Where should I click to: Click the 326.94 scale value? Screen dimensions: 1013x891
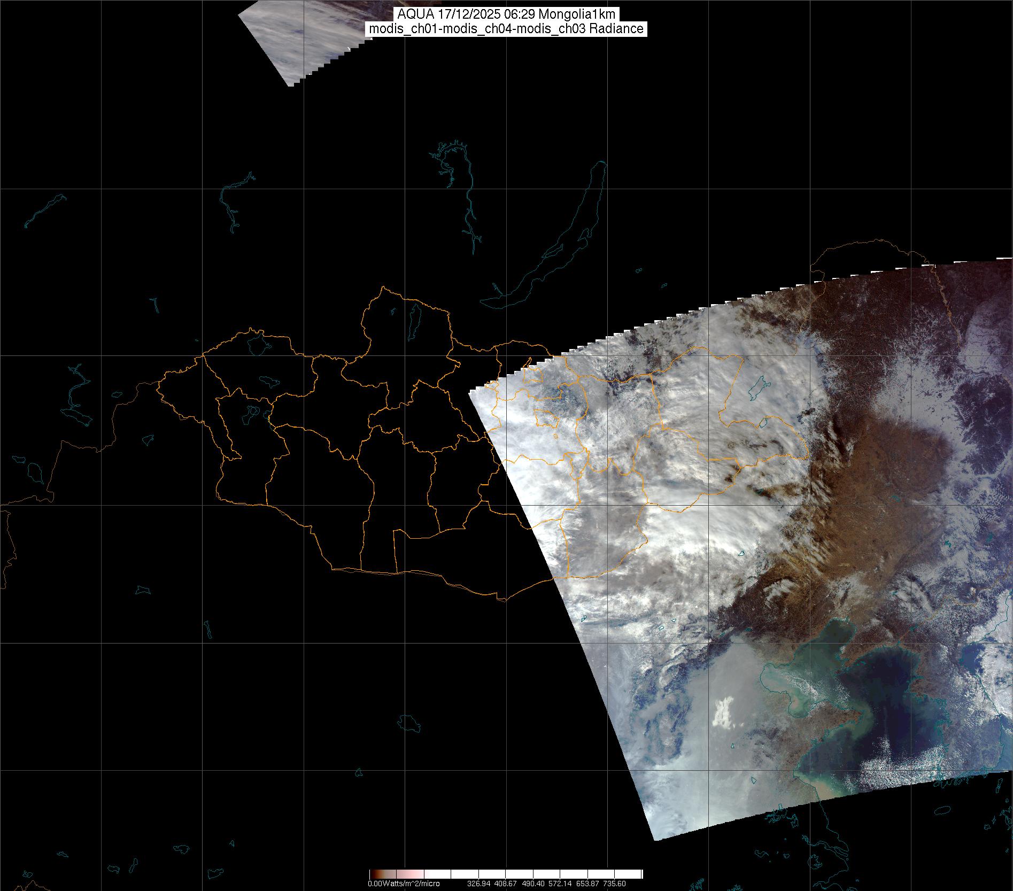(x=479, y=884)
